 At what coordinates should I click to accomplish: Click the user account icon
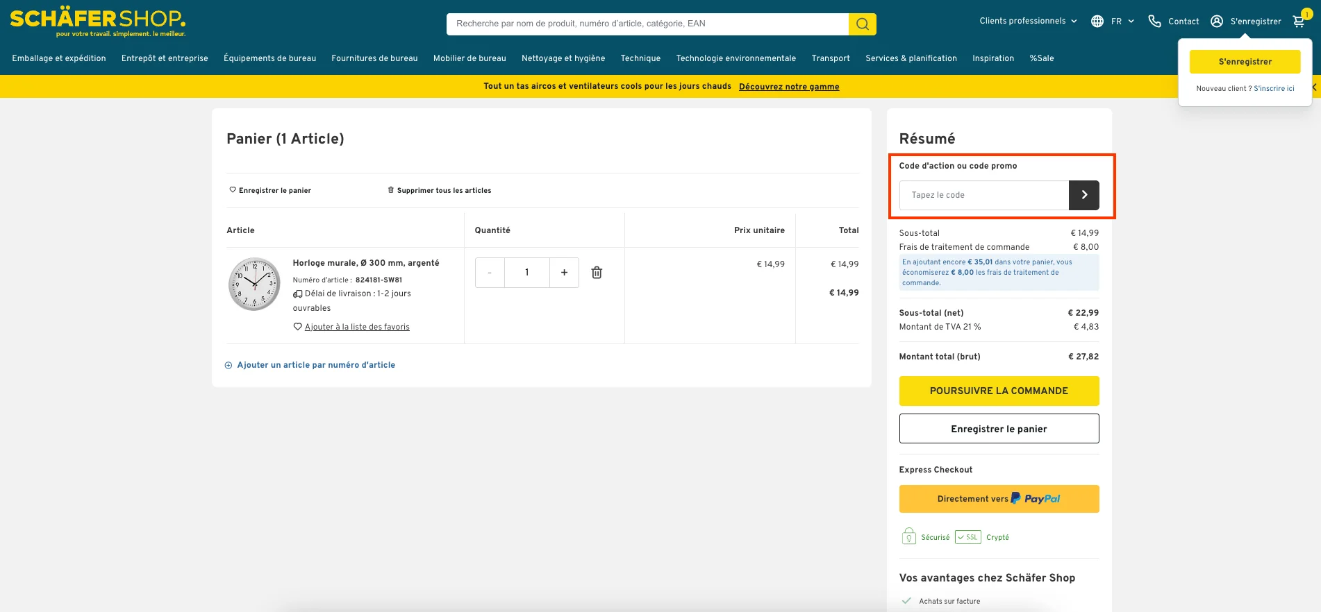(x=1217, y=22)
